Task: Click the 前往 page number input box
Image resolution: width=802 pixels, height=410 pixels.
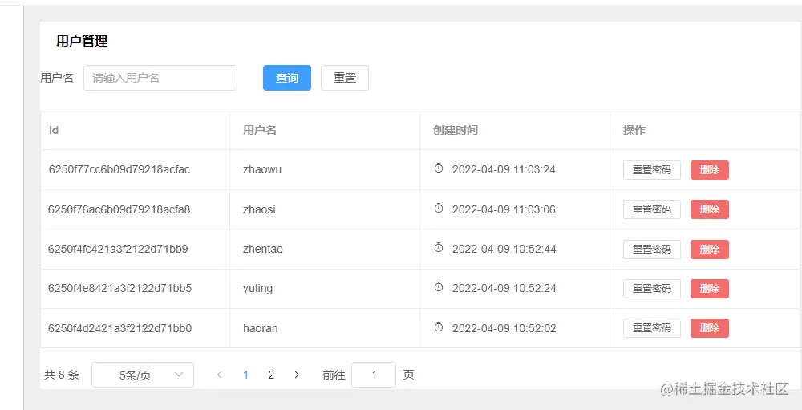Action: tap(374, 375)
